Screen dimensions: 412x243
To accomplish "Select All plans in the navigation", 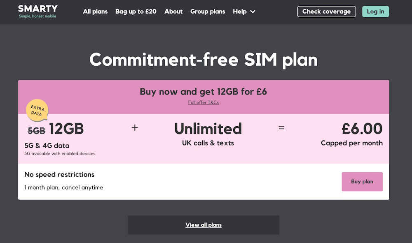I will (x=95, y=12).
